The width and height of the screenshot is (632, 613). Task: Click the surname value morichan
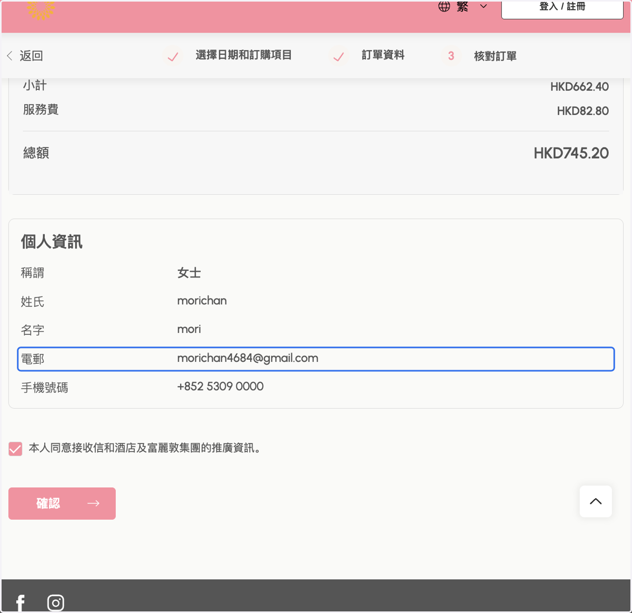202,301
